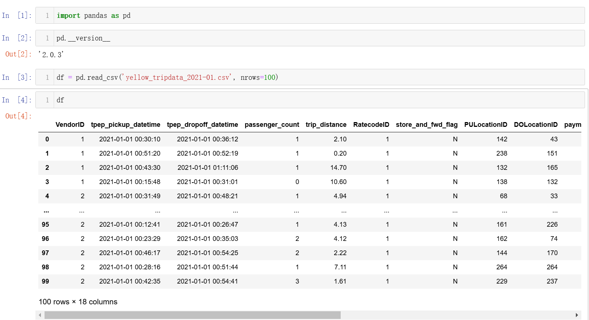Click dropoff time 2021-01-01 00:36:12
Screen dimensions: 589x320
207,139
